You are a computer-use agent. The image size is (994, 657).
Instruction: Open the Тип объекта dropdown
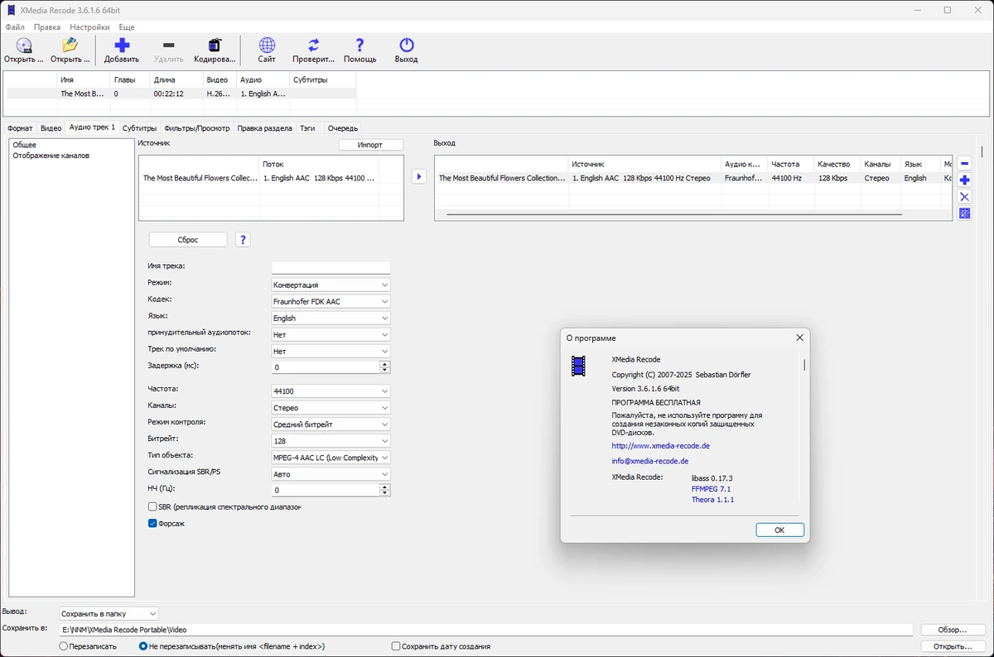331,457
